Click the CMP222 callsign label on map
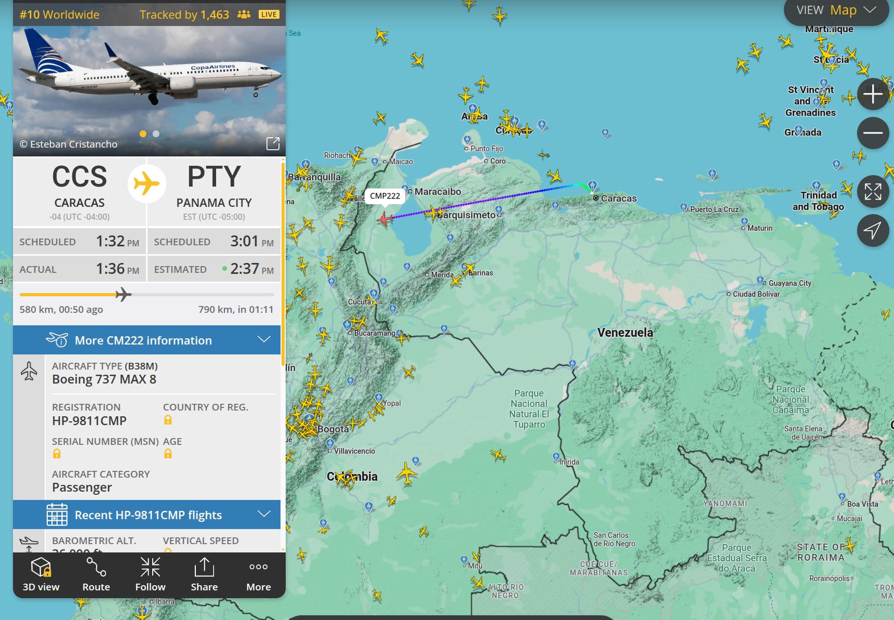The image size is (894, 620). 385,196
